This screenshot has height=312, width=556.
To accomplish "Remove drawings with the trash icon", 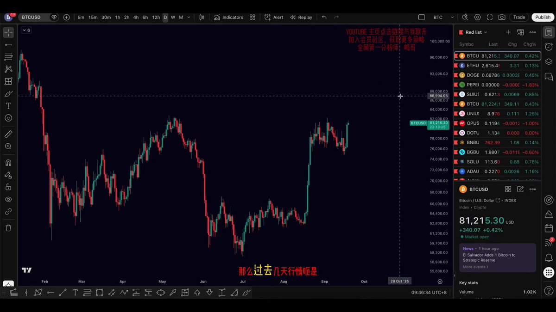I will point(8,228).
